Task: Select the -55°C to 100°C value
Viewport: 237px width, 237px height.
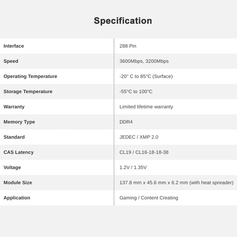Action: [136, 92]
